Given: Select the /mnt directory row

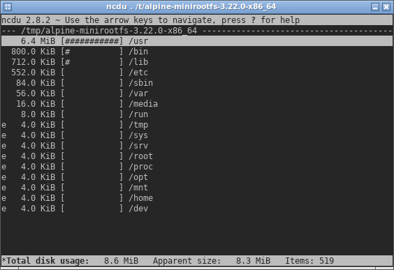Looking at the screenshot, I should pos(197,188).
